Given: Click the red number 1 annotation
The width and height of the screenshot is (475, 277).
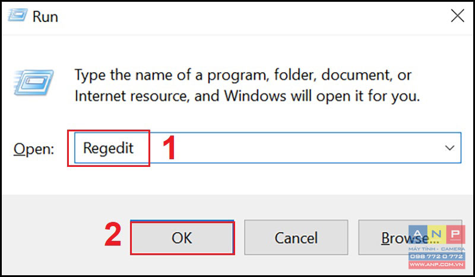Looking at the screenshot, I should (169, 148).
